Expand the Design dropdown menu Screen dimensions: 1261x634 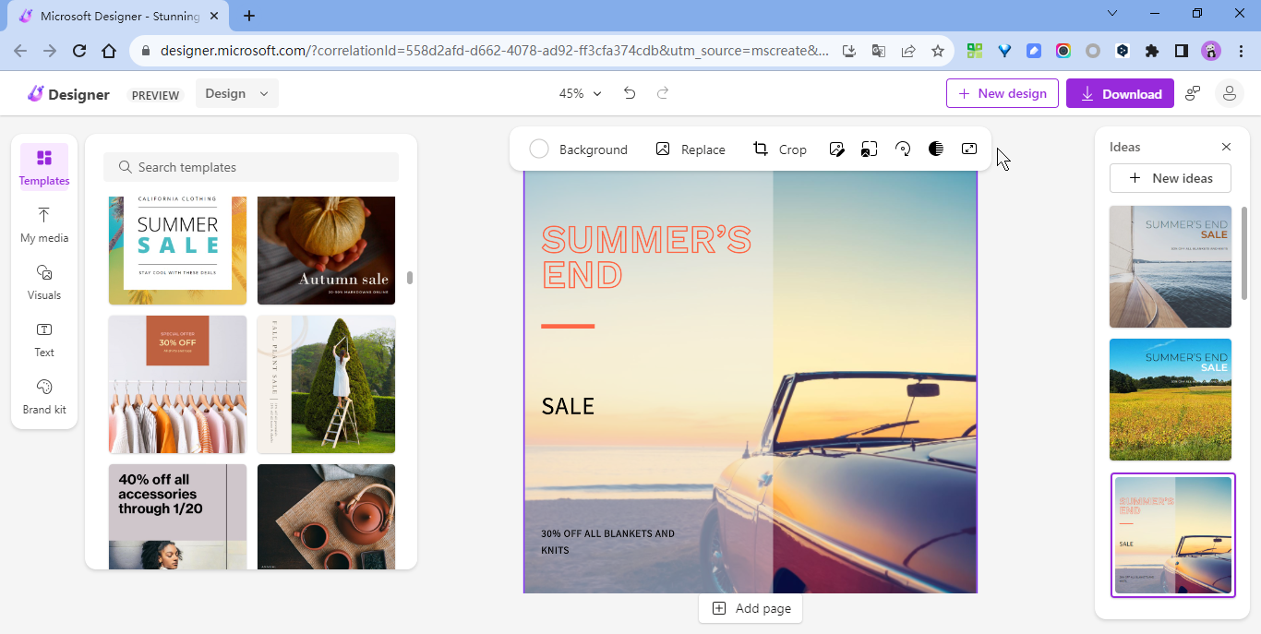(236, 93)
